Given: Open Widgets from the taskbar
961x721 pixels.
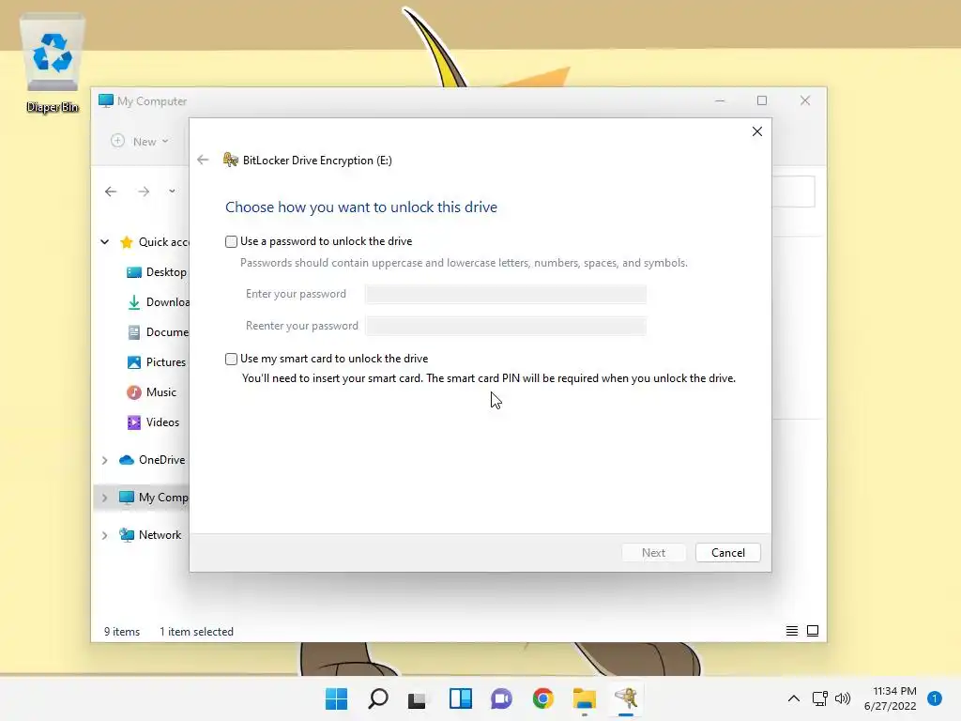Looking at the screenshot, I should coord(460,698).
